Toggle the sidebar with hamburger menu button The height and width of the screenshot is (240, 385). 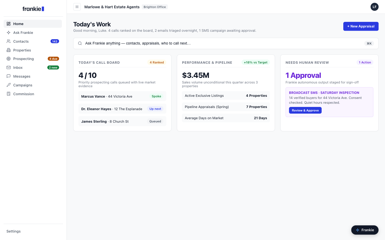pos(77,7)
